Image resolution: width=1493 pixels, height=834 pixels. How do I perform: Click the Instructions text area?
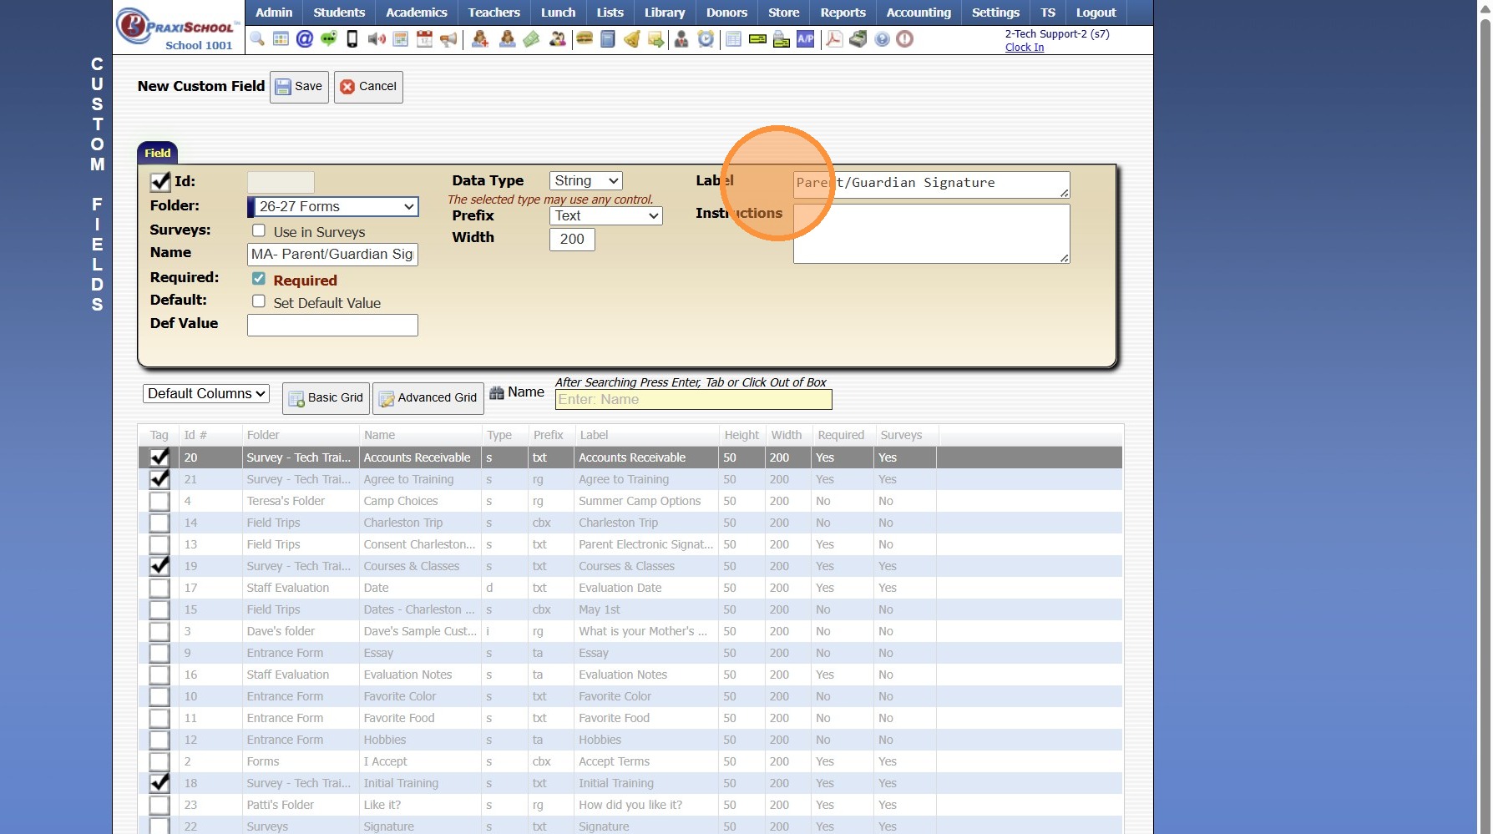[931, 235]
